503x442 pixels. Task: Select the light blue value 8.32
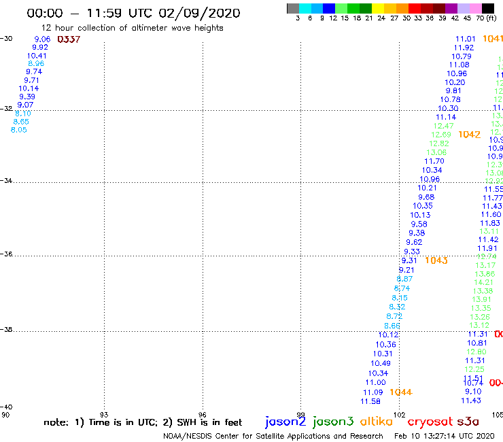click(397, 307)
